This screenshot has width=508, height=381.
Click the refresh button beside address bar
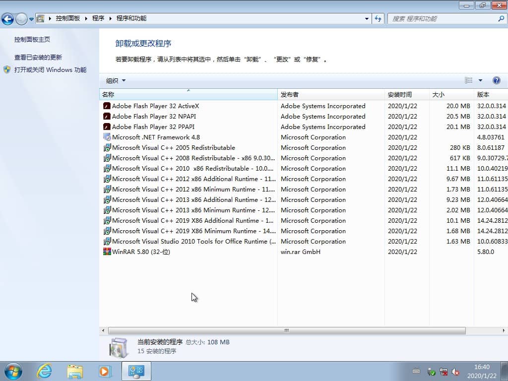tap(378, 18)
